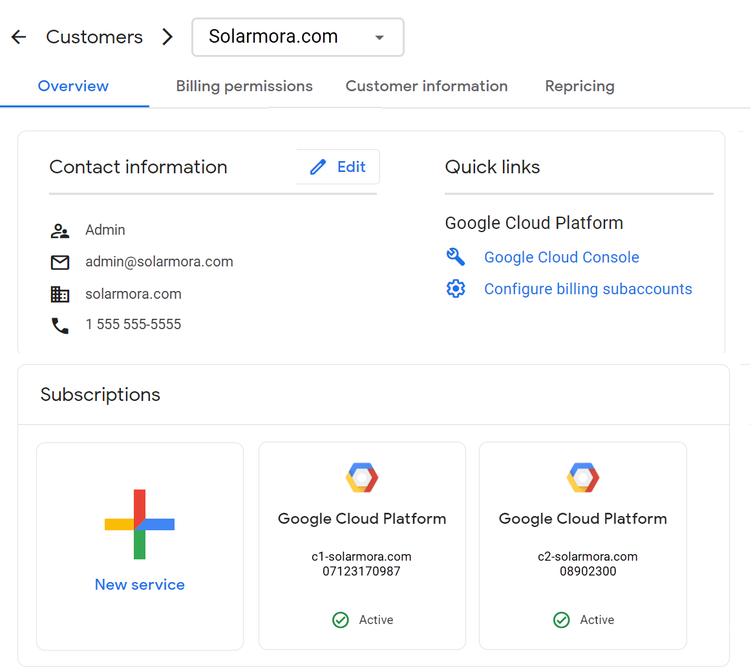Open the Solarmora.com customer dropdown
The image size is (755, 668).
click(297, 37)
